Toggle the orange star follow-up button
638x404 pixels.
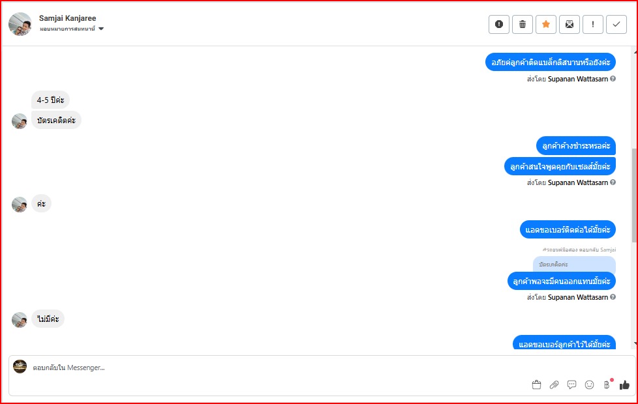[546, 24]
